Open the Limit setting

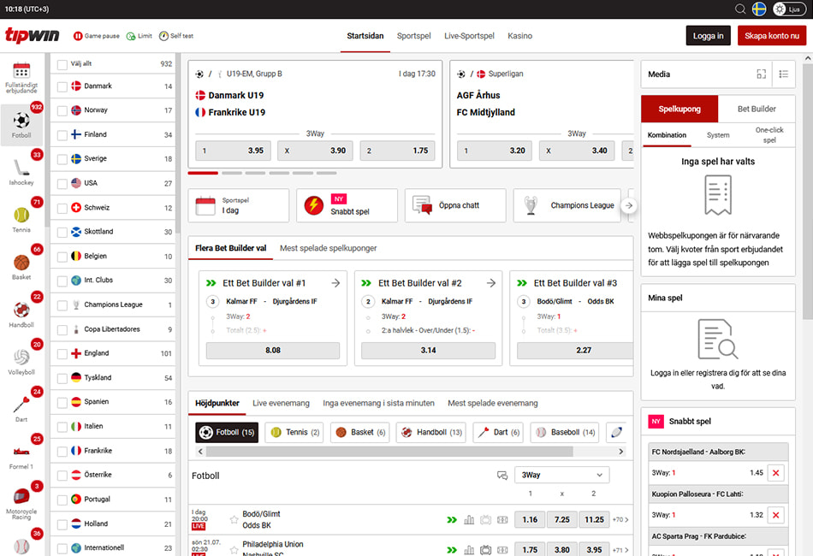click(139, 36)
